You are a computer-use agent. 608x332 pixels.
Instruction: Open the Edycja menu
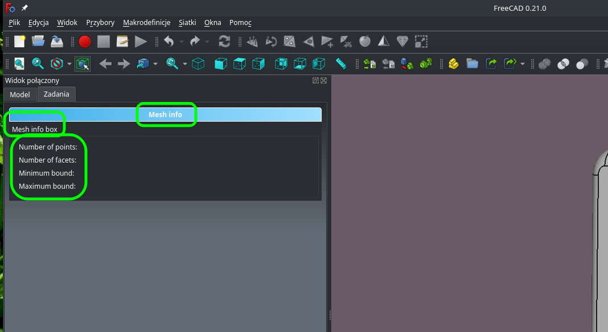pyautogui.click(x=38, y=23)
